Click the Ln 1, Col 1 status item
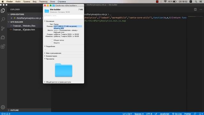The width and height of the screenshot is (204, 115). pos(127,114)
